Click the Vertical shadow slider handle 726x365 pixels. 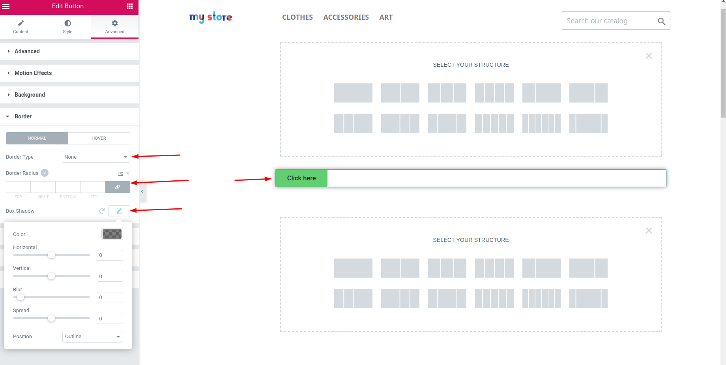point(51,276)
